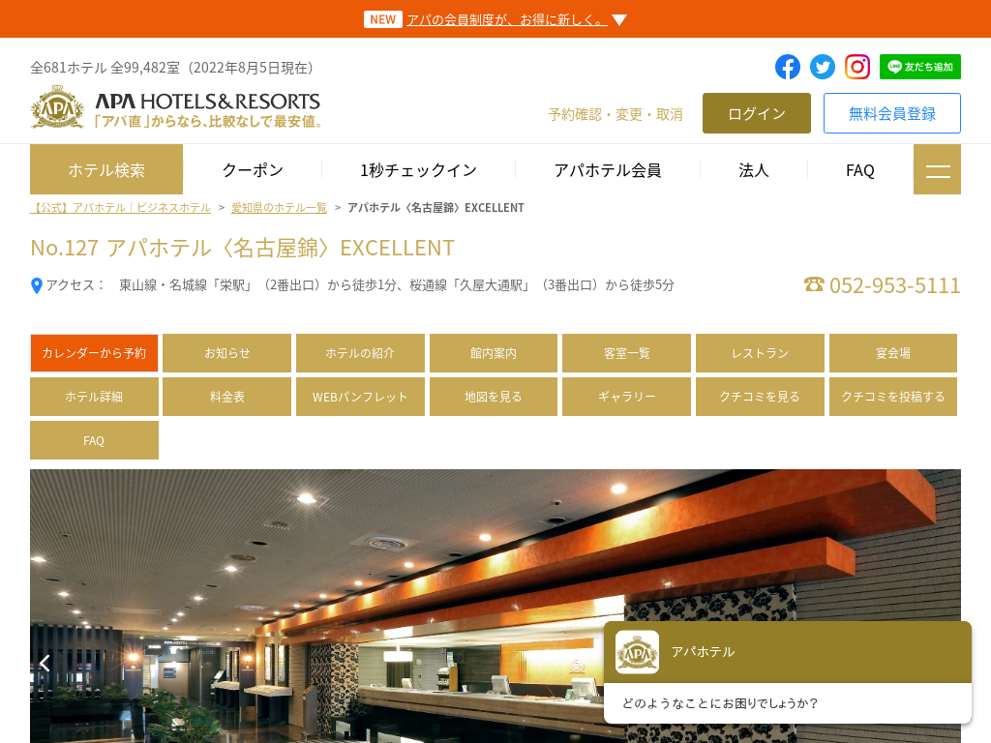Click the gold FAQ button below ホテル詳細
This screenshot has width=991, height=743.
[94, 440]
